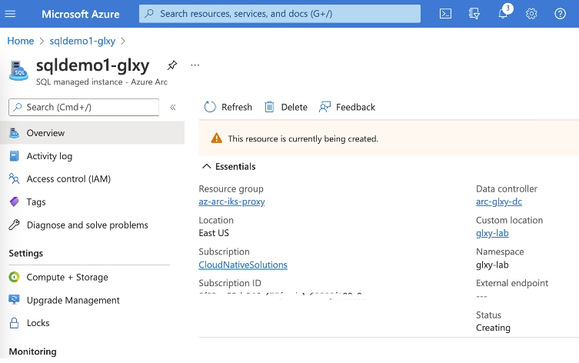Select Overview in the resource menu

pos(92,133)
